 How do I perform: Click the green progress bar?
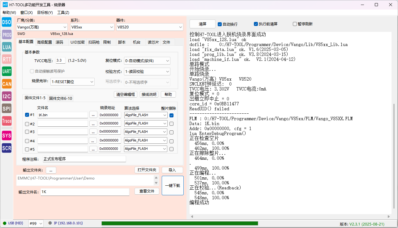180,223
